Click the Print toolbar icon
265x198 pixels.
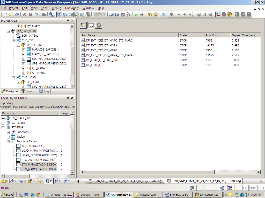pyautogui.click(x=43, y=14)
